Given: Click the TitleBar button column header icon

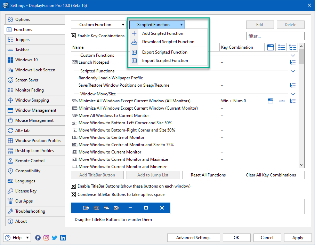Looking at the screenshot, I should [x=270, y=47].
